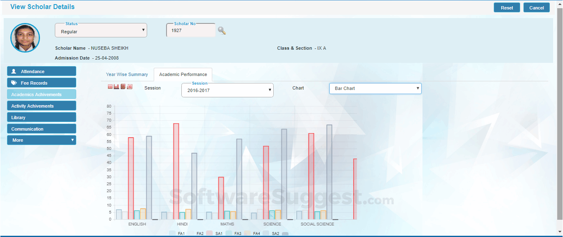The width and height of the screenshot is (563, 237).
Task: Click the person icon on Attendance button
Action: pos(14,71)
